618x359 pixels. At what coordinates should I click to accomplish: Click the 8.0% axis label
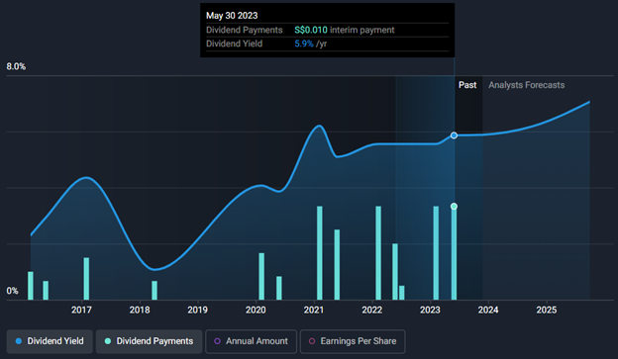(x=16, y=66)
